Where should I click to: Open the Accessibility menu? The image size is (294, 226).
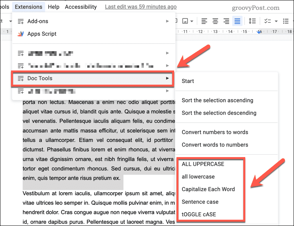coord(81,7)
